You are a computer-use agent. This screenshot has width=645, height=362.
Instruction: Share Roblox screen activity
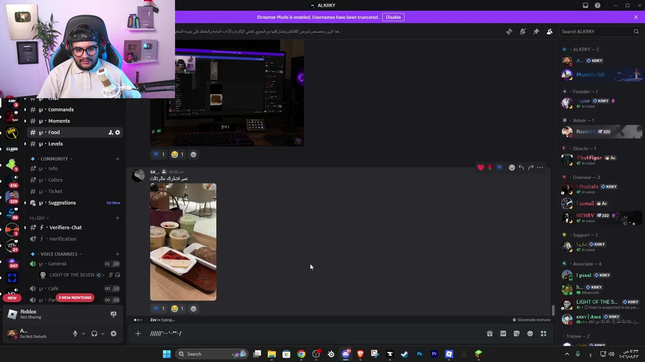pos(113,314)
